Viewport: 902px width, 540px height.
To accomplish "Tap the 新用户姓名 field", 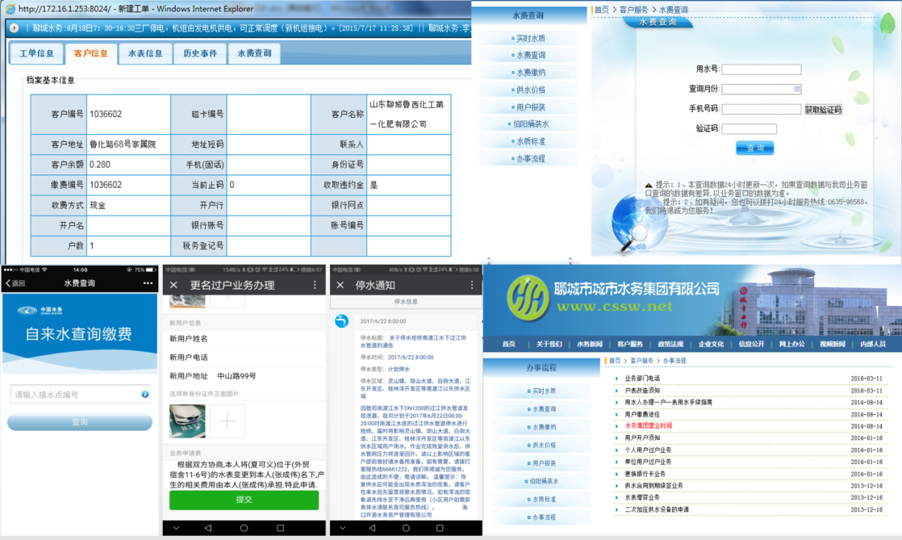I will click(244, 339).
